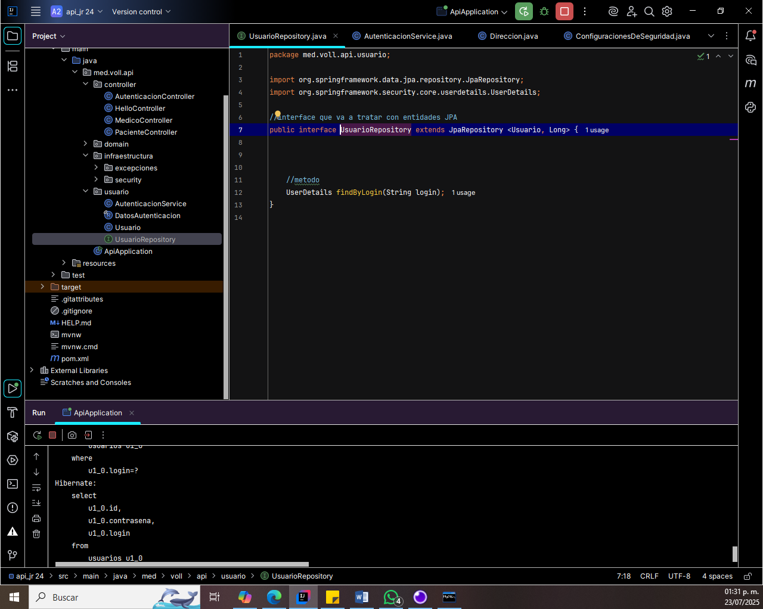Open Version control dropdown
Screen dimensions: 763x609
(141, 11)
